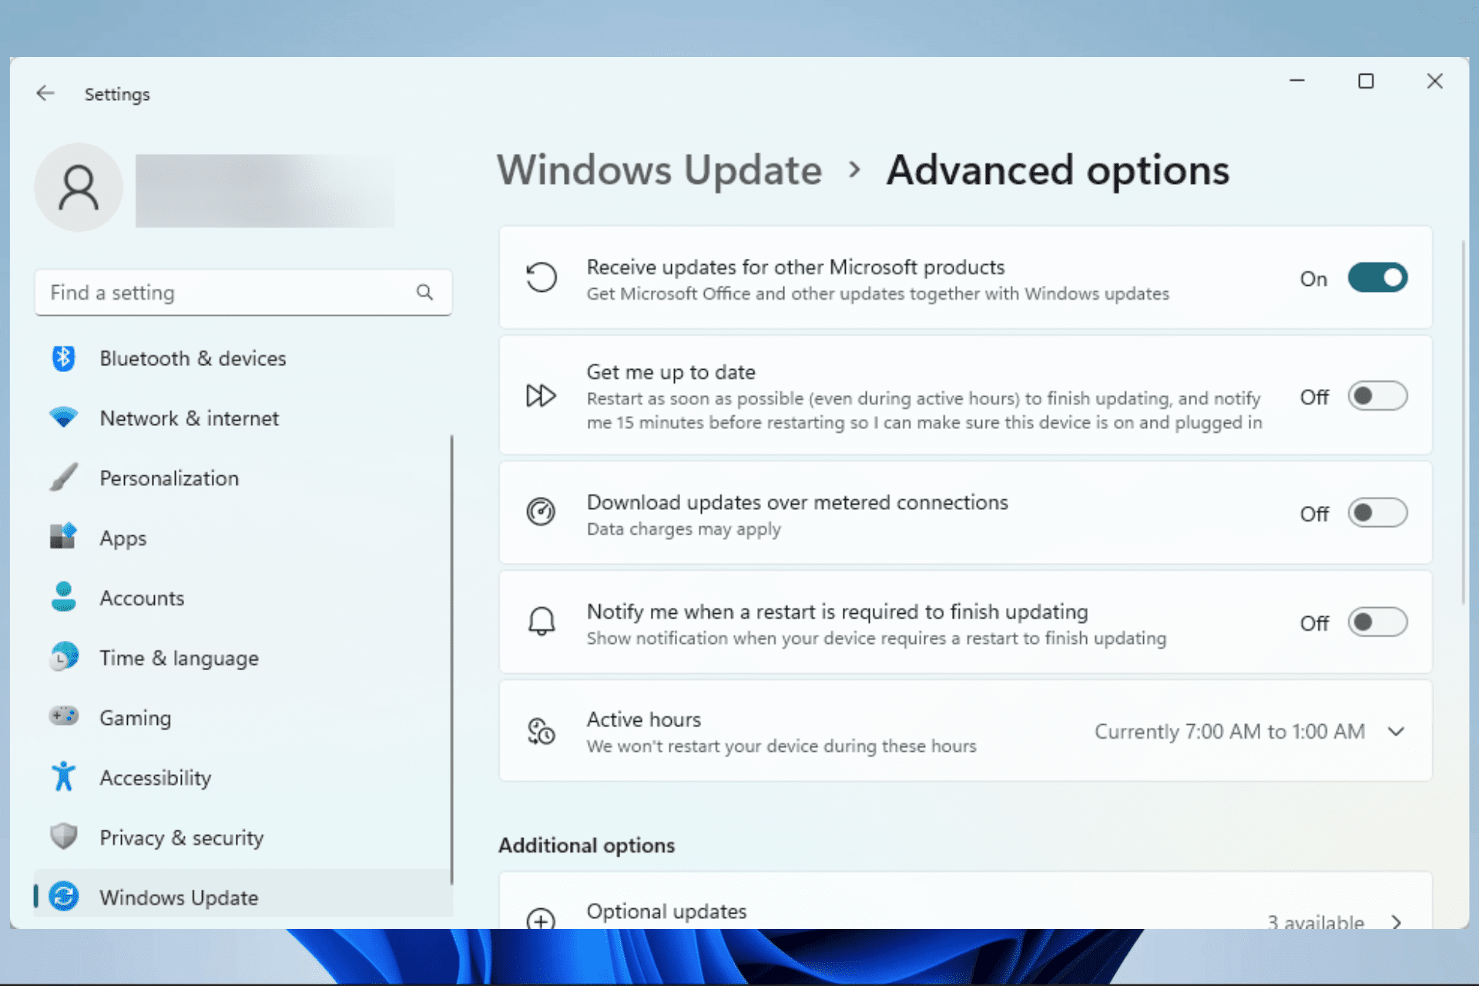Viewport: 1479px width, 986px height.
Task: Click the search magnifier icon
Action: click(x=424, y=292)
